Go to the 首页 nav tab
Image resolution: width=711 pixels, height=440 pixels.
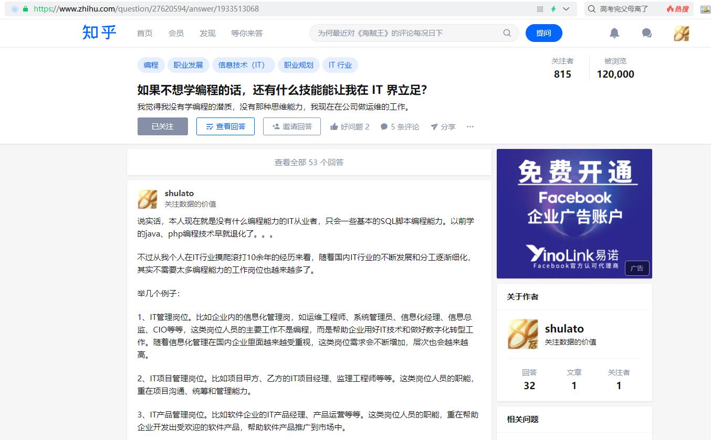[x=144, y=33]
